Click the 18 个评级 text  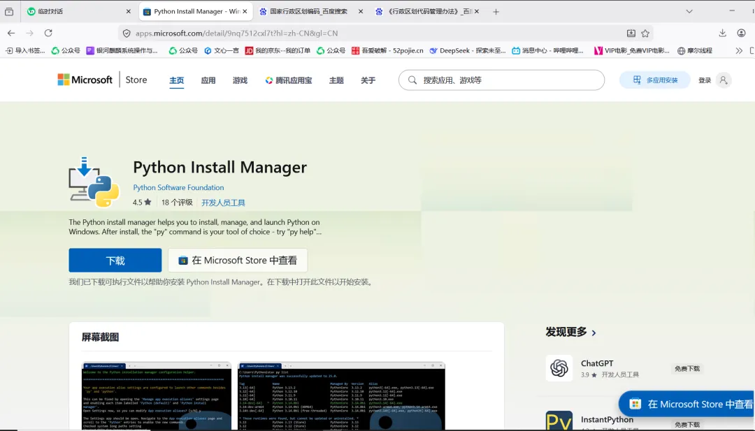pos(177,203)
